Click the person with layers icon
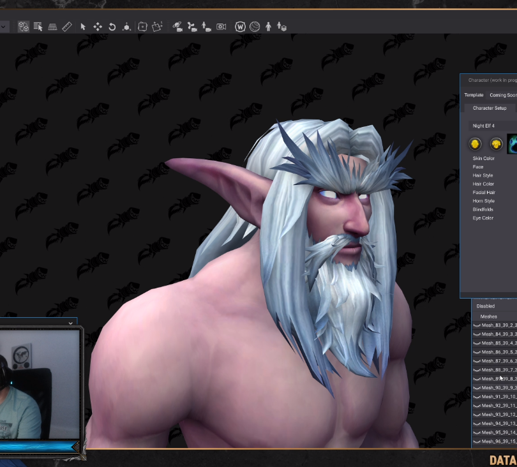 (281, 27)
